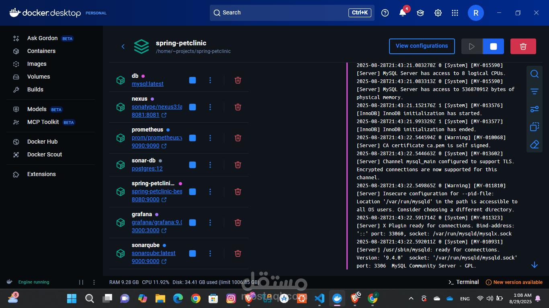Image resolution: width=549 pixels, height=308 pixels.
Task: Stop the sonarqube container
Action: click(x=193, y=253)
